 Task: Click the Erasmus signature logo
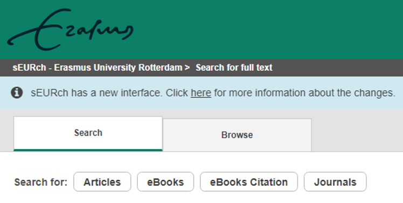[70, 29]
